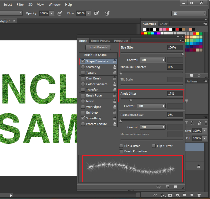Image resolution: width=210 pixels, height=199 pixels.
Task: Check Flip X Jitter
Action: point(121,146)
